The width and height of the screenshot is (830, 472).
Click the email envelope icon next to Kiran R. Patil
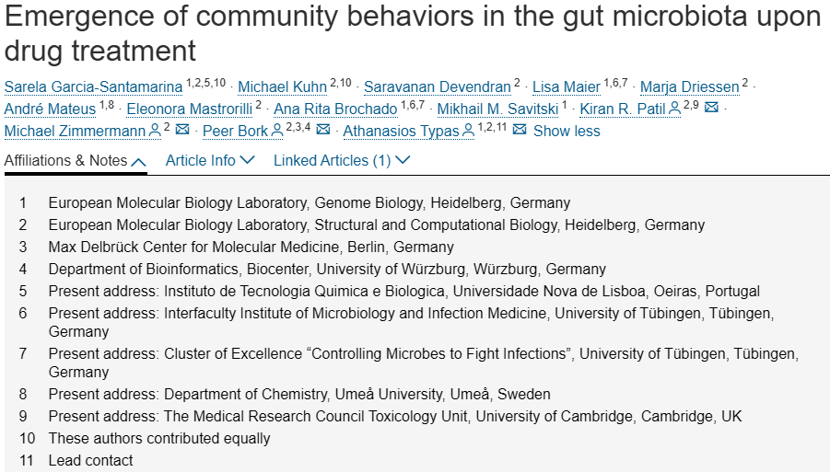tap(711, 108)
